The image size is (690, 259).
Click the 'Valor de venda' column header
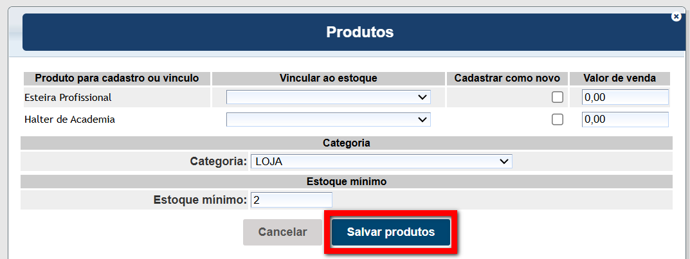coord(619,78)
